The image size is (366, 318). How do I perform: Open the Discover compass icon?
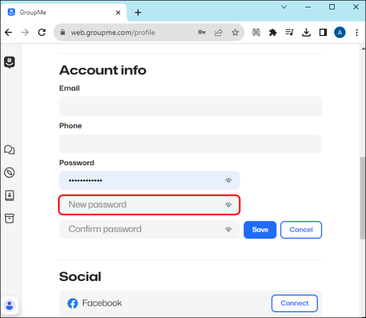coord(10,172)
